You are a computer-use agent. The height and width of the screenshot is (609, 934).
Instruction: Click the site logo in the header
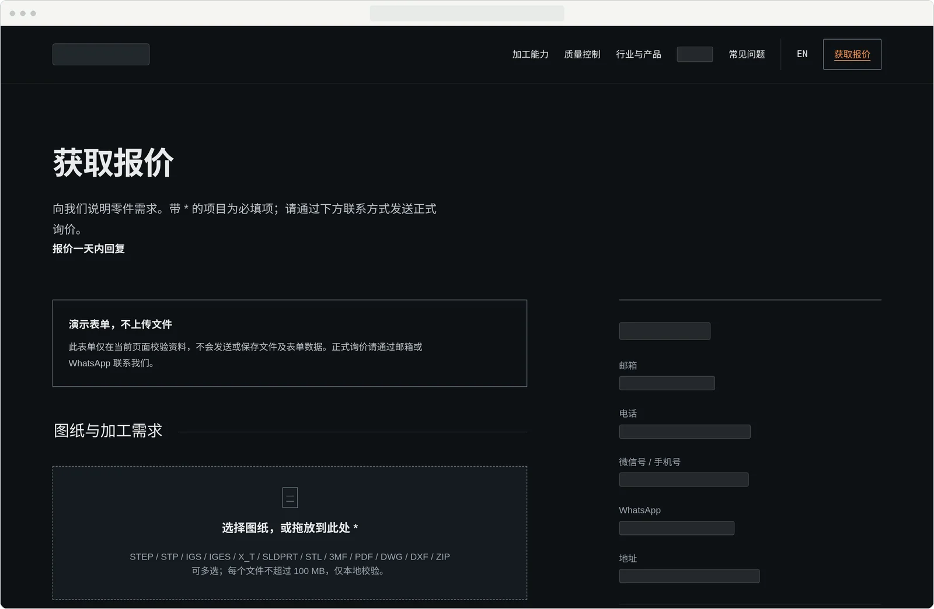(101, 54)
